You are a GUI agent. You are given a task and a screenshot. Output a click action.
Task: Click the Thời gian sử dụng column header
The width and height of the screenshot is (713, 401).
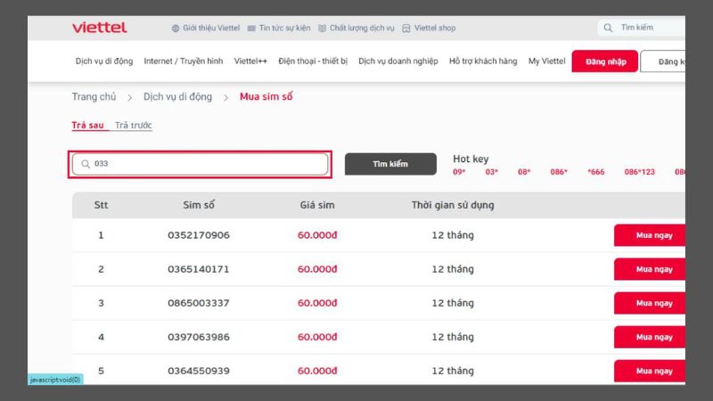tap(453, 205)
